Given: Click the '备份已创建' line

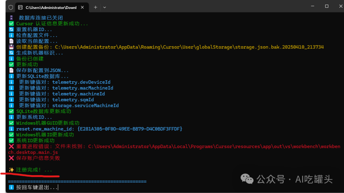Looking at the screenshot, I should [30, 59].
